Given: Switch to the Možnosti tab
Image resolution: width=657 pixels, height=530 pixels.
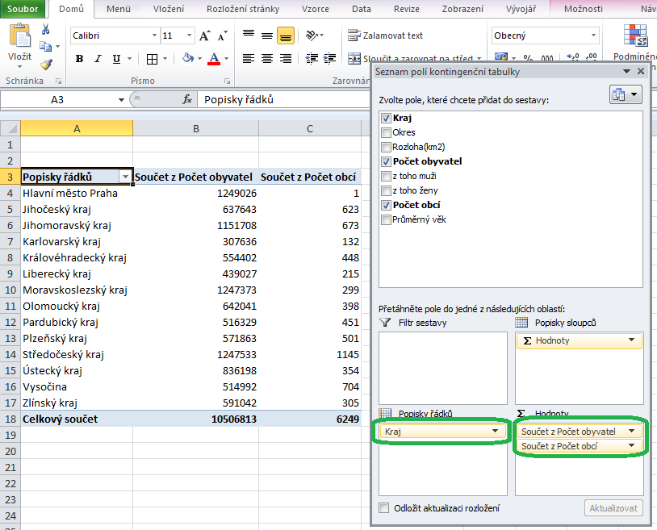Looking at the screenshot, I should (584, 9).
